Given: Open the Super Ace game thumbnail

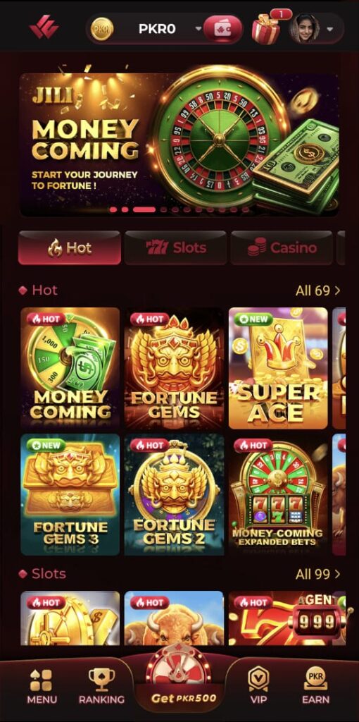Looking at the screenshot, I should [x=278, y=368].
